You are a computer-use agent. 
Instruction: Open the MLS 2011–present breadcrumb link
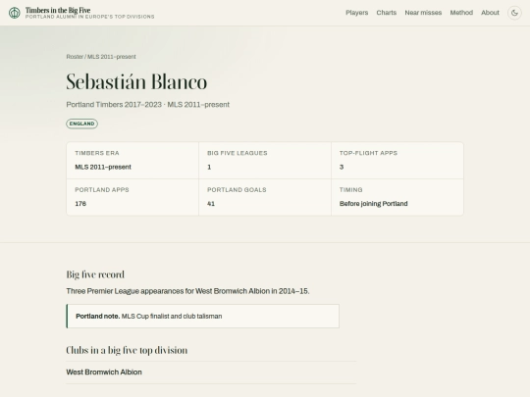(x=112, y=57)
